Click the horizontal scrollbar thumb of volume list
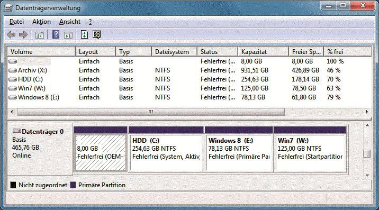The width and height of the screenshot is (379, 210). click(150, 112)
